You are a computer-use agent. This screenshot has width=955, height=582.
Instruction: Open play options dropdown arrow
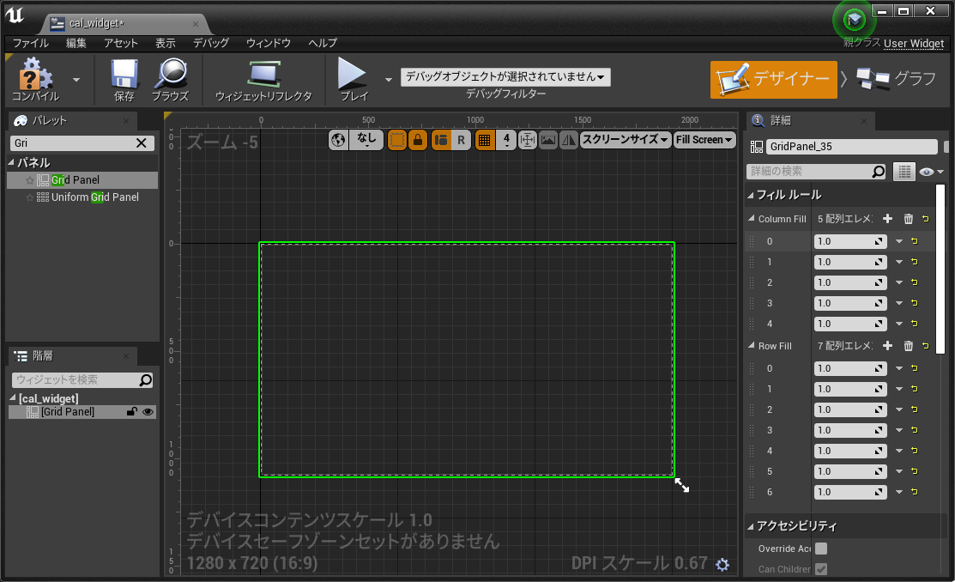(x=389, y=80)
